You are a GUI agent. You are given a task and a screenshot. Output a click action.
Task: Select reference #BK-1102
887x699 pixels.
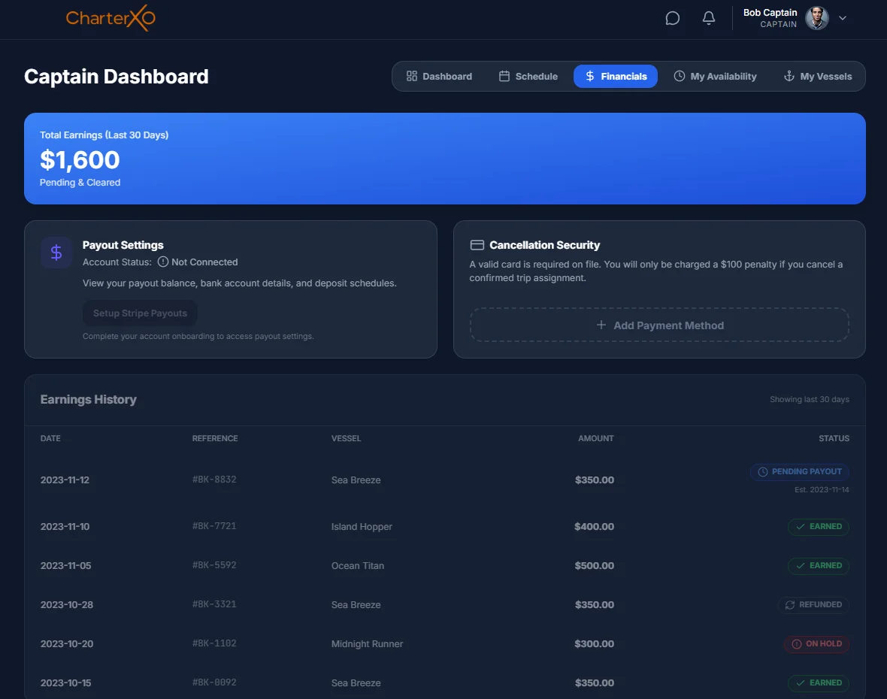point(214,643)
